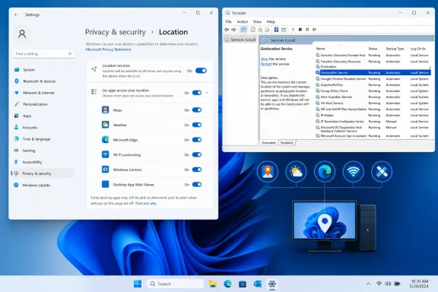Select Privacy & security sidebar item

(x=42, y=173)
